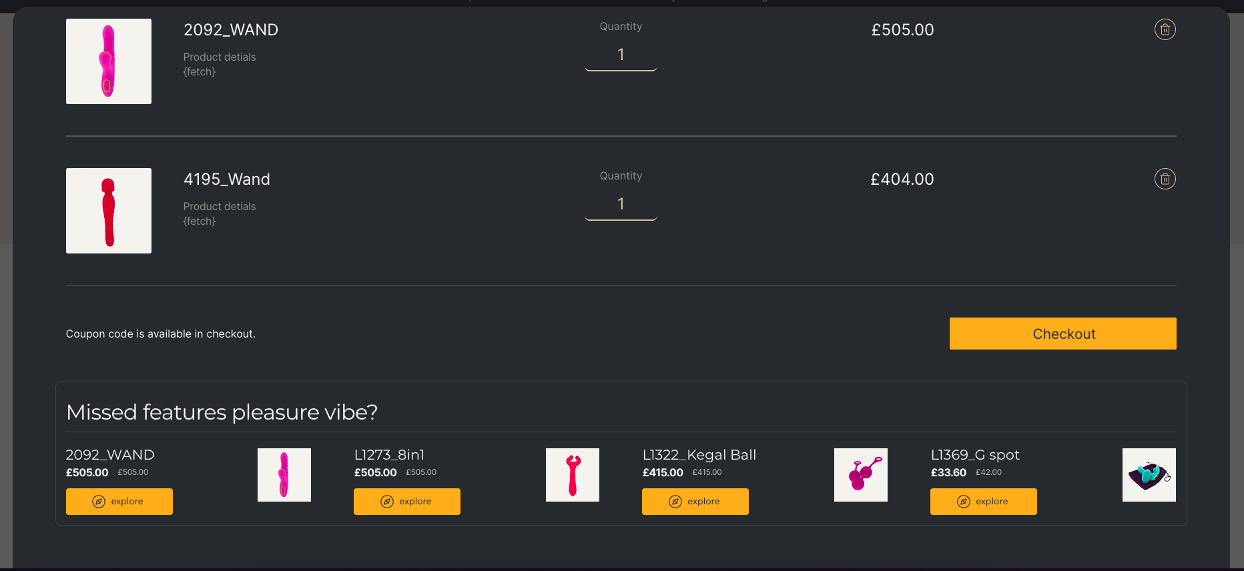Screen dimensions: 1244x571
Task: Click compass icon on L1369_G spot explore button
Action: pyautogui.click(x=964, y=502)
